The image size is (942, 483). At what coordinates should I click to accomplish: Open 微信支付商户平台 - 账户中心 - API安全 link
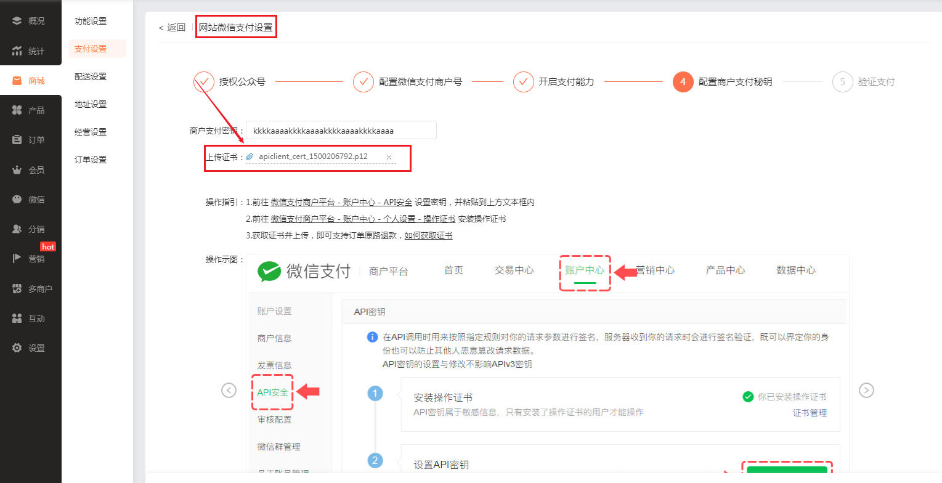click(341, 202)
